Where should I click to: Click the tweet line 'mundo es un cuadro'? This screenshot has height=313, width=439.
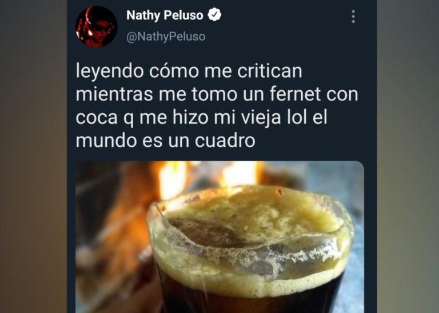[x=165, y=141]
